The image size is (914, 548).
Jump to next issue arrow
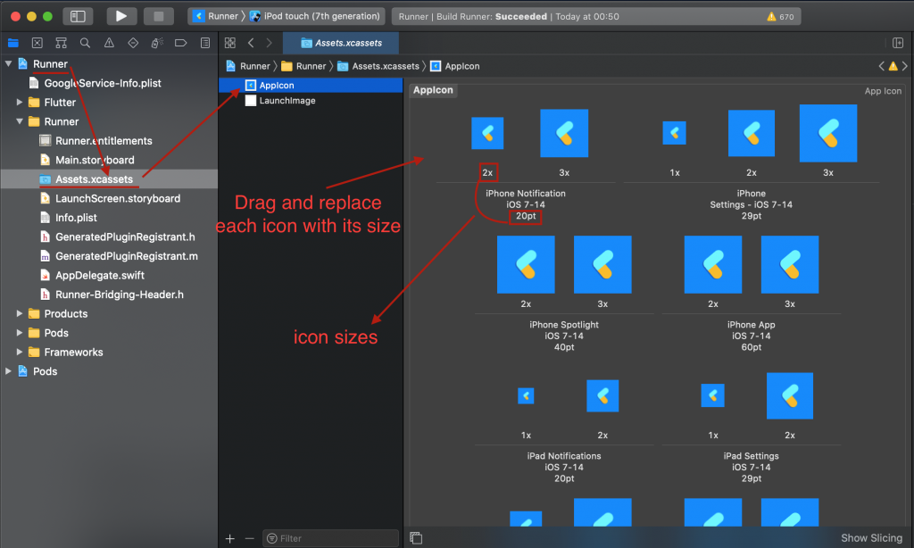point(905,66)
